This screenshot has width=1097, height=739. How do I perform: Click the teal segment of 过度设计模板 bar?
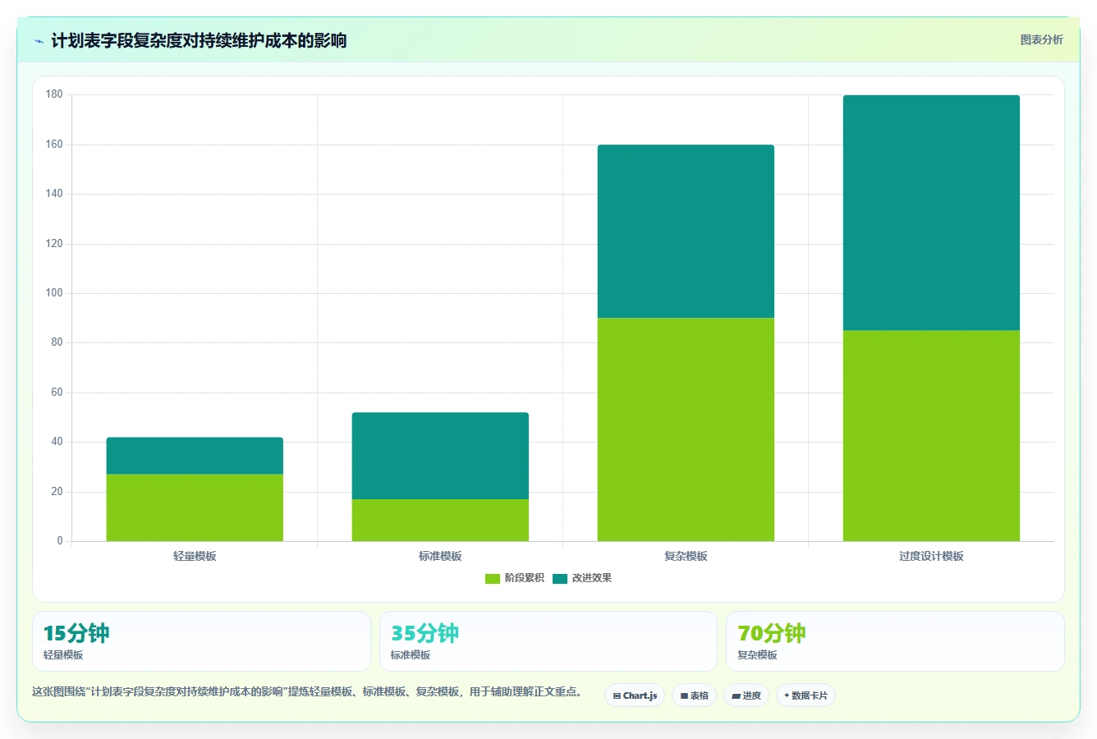931,213
